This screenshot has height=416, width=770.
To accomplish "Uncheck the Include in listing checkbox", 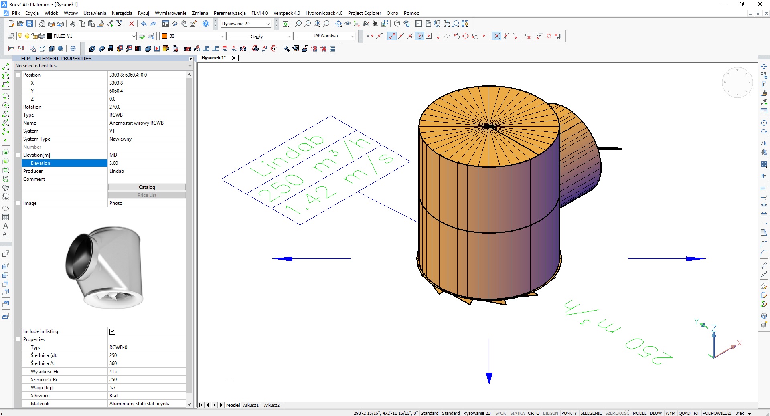I will point(112,331).
